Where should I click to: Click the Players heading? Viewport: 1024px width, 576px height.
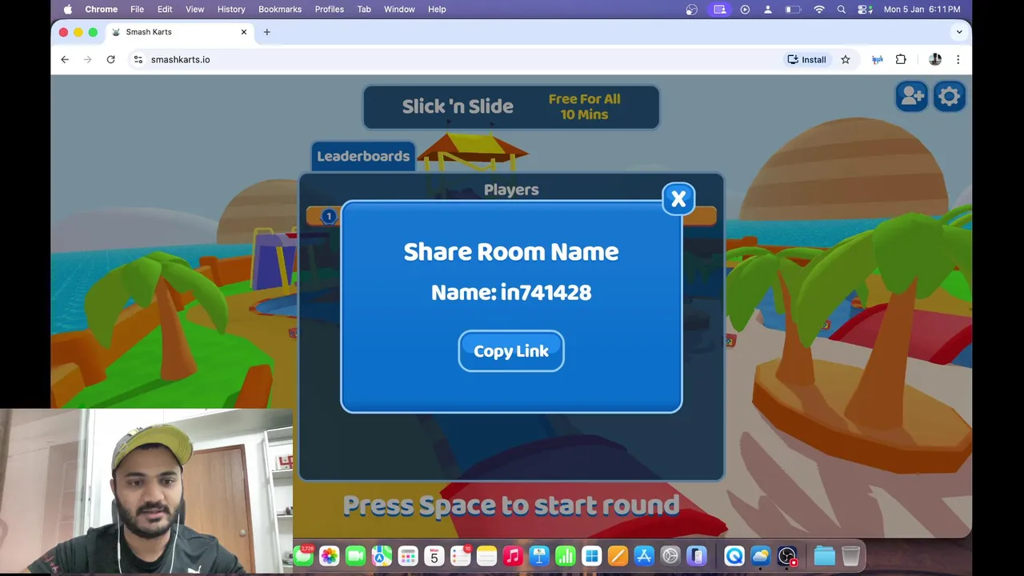tap(511, 190)
